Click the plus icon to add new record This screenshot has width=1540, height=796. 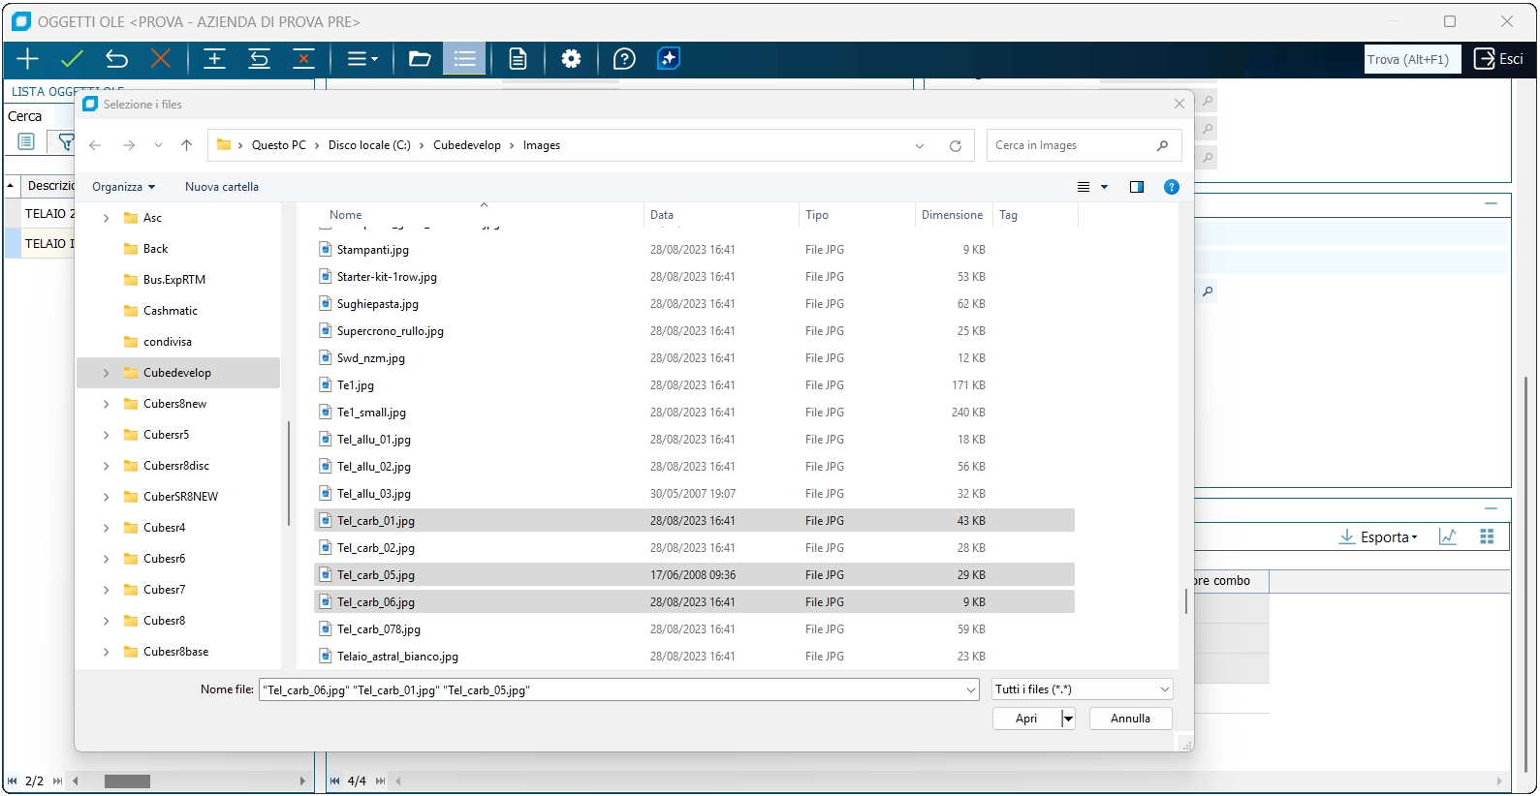[x=27, y=59]
